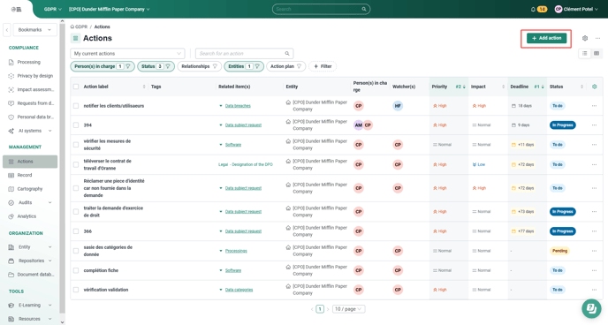Image resolution: width=608 pixels, height=325 pixels.
Task: Open the Bookmarks dropdown
Action: (x=34, y=30)
